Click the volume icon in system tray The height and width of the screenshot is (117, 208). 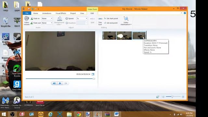coord(181,114)
